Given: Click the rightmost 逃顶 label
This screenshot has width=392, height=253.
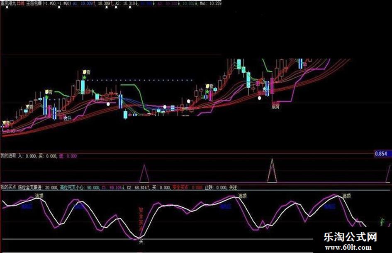Looking at the screenshot, I should 347,196.
